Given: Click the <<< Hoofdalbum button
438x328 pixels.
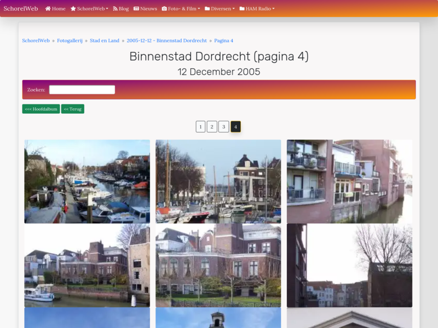Looking at the screenshot, I should (x=41, y=109).
